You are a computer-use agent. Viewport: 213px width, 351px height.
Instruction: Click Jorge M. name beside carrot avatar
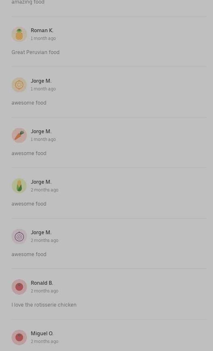click(41, 131)
